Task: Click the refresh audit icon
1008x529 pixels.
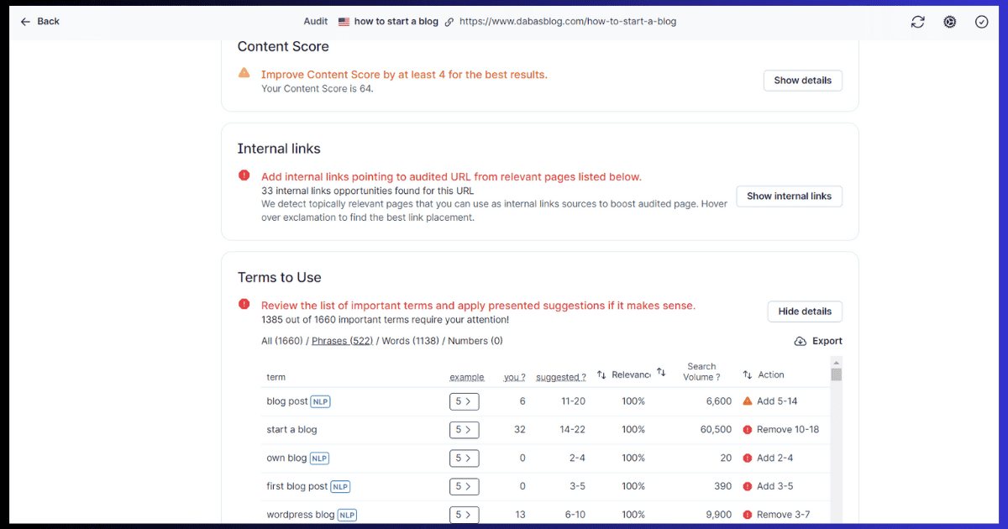Action: point(917,21)
